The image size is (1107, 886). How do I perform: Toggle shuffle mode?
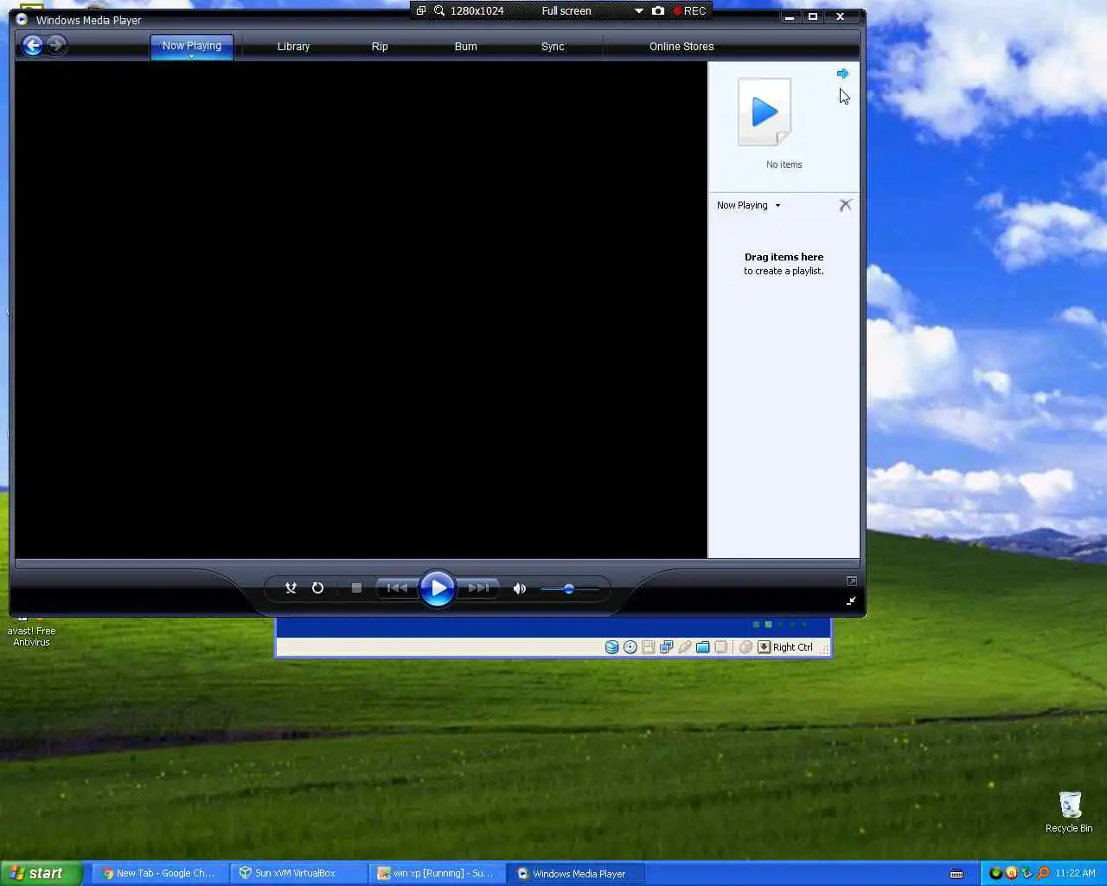(291, 587)
